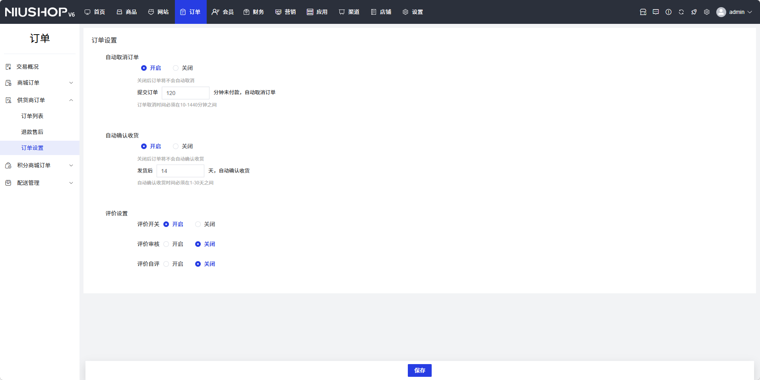Enable 评价审核 by choosing 开启
The image size is (760, 380).
click(x=173, y=244)
